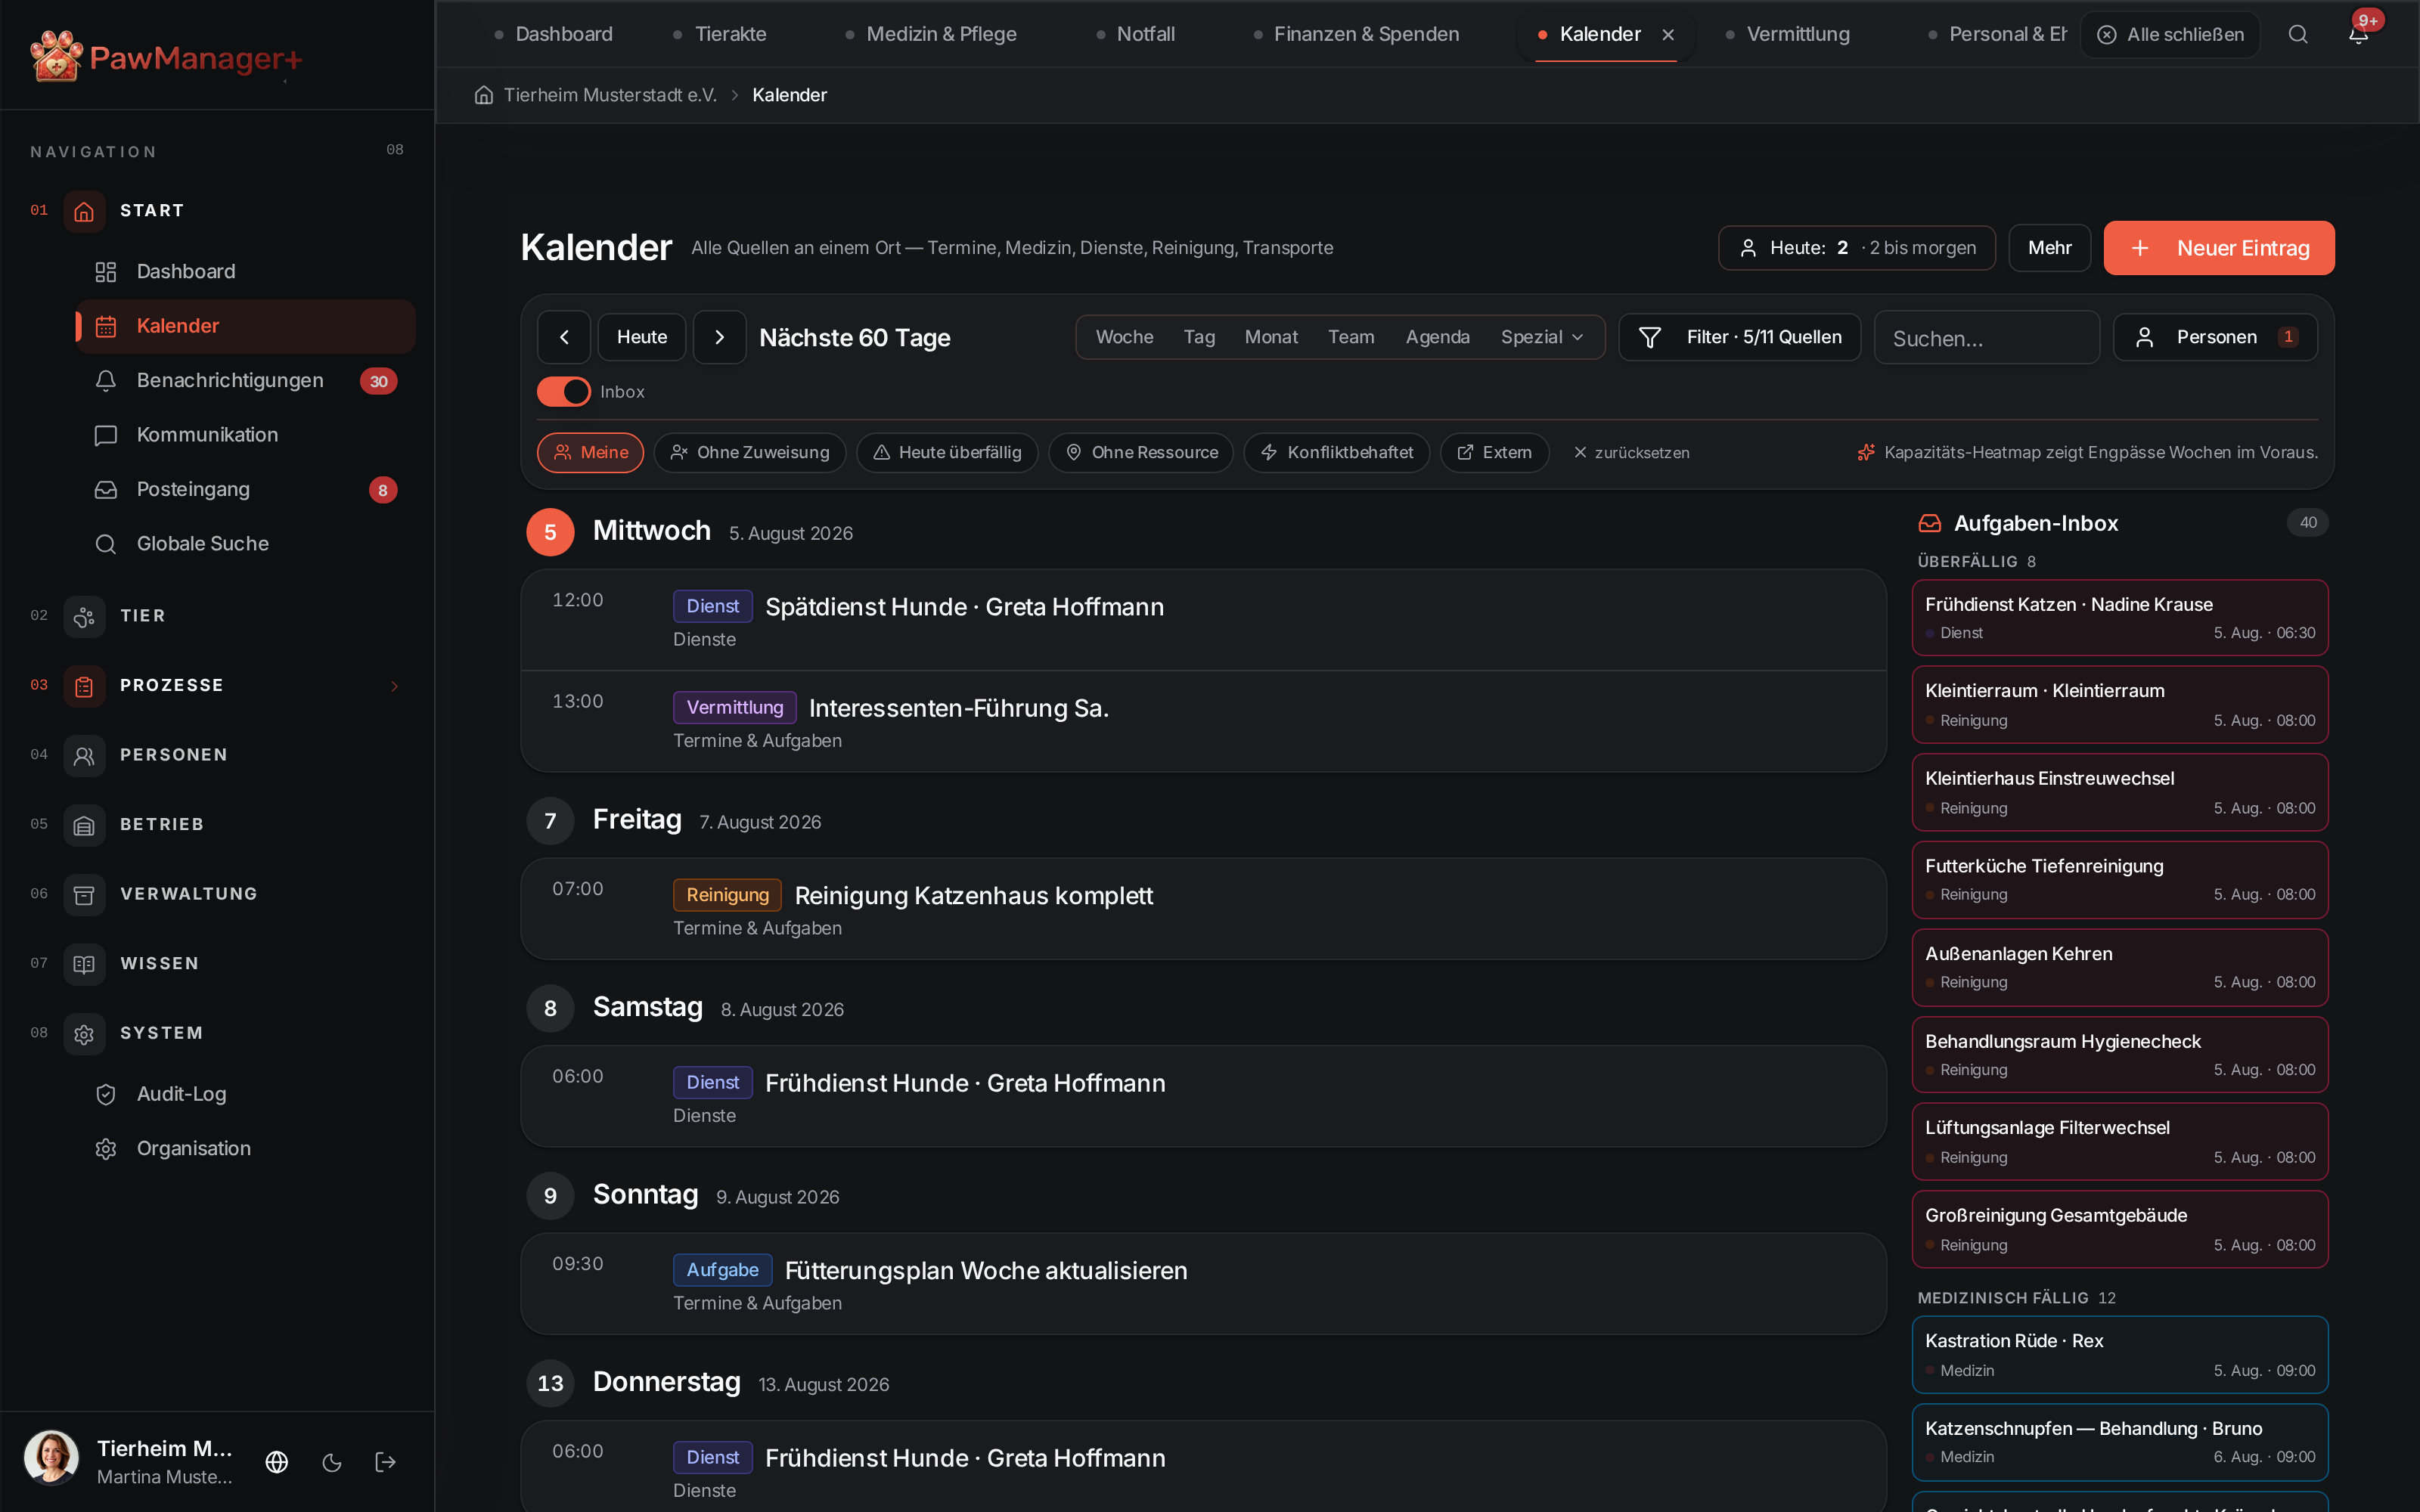Viewport: 2420px width, 1512px height.
Task: Collapse the SYSTEM navigation section
Action: (217, 1033)
